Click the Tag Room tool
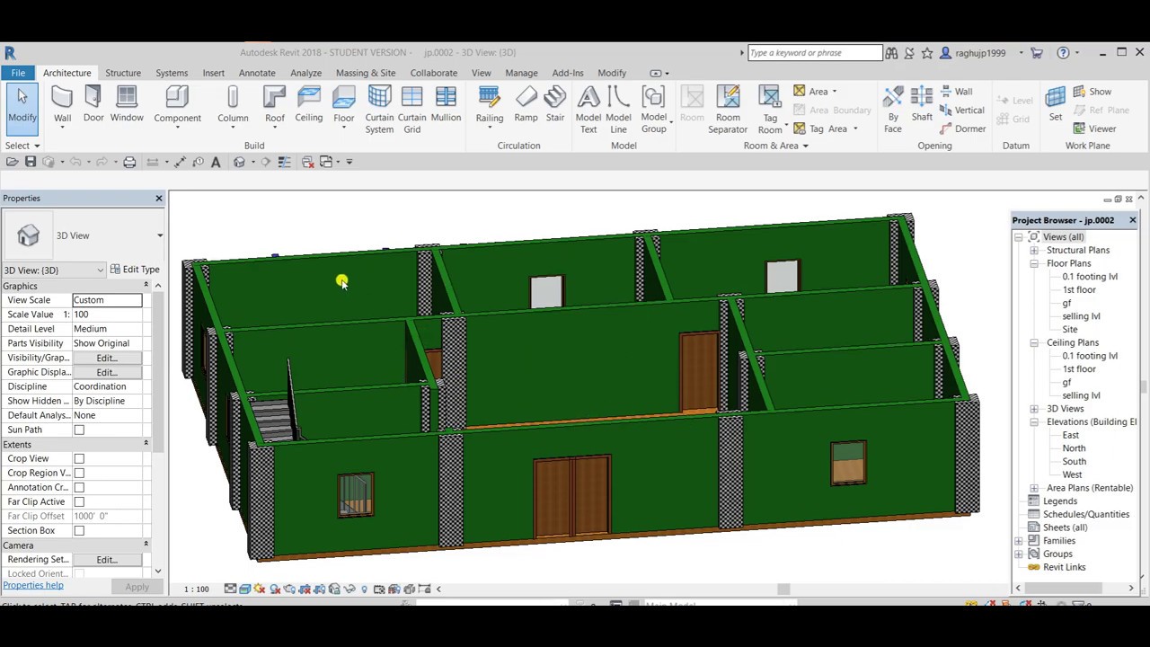Viewport: 1150px width, 647px height. (770, 111)
